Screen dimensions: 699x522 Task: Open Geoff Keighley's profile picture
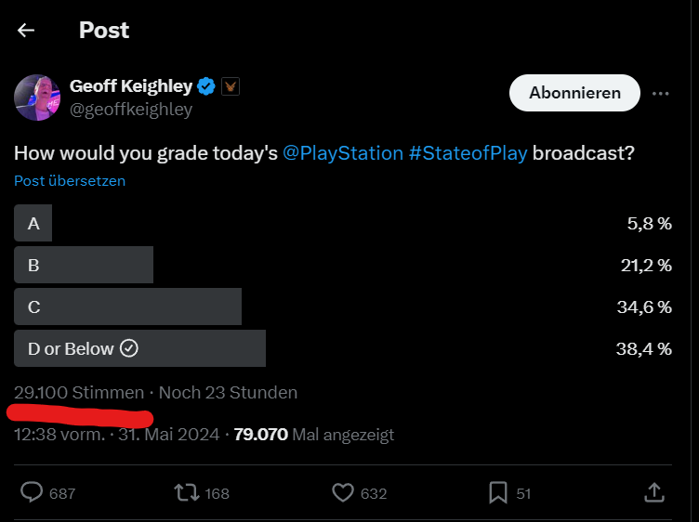click(37, 98)
